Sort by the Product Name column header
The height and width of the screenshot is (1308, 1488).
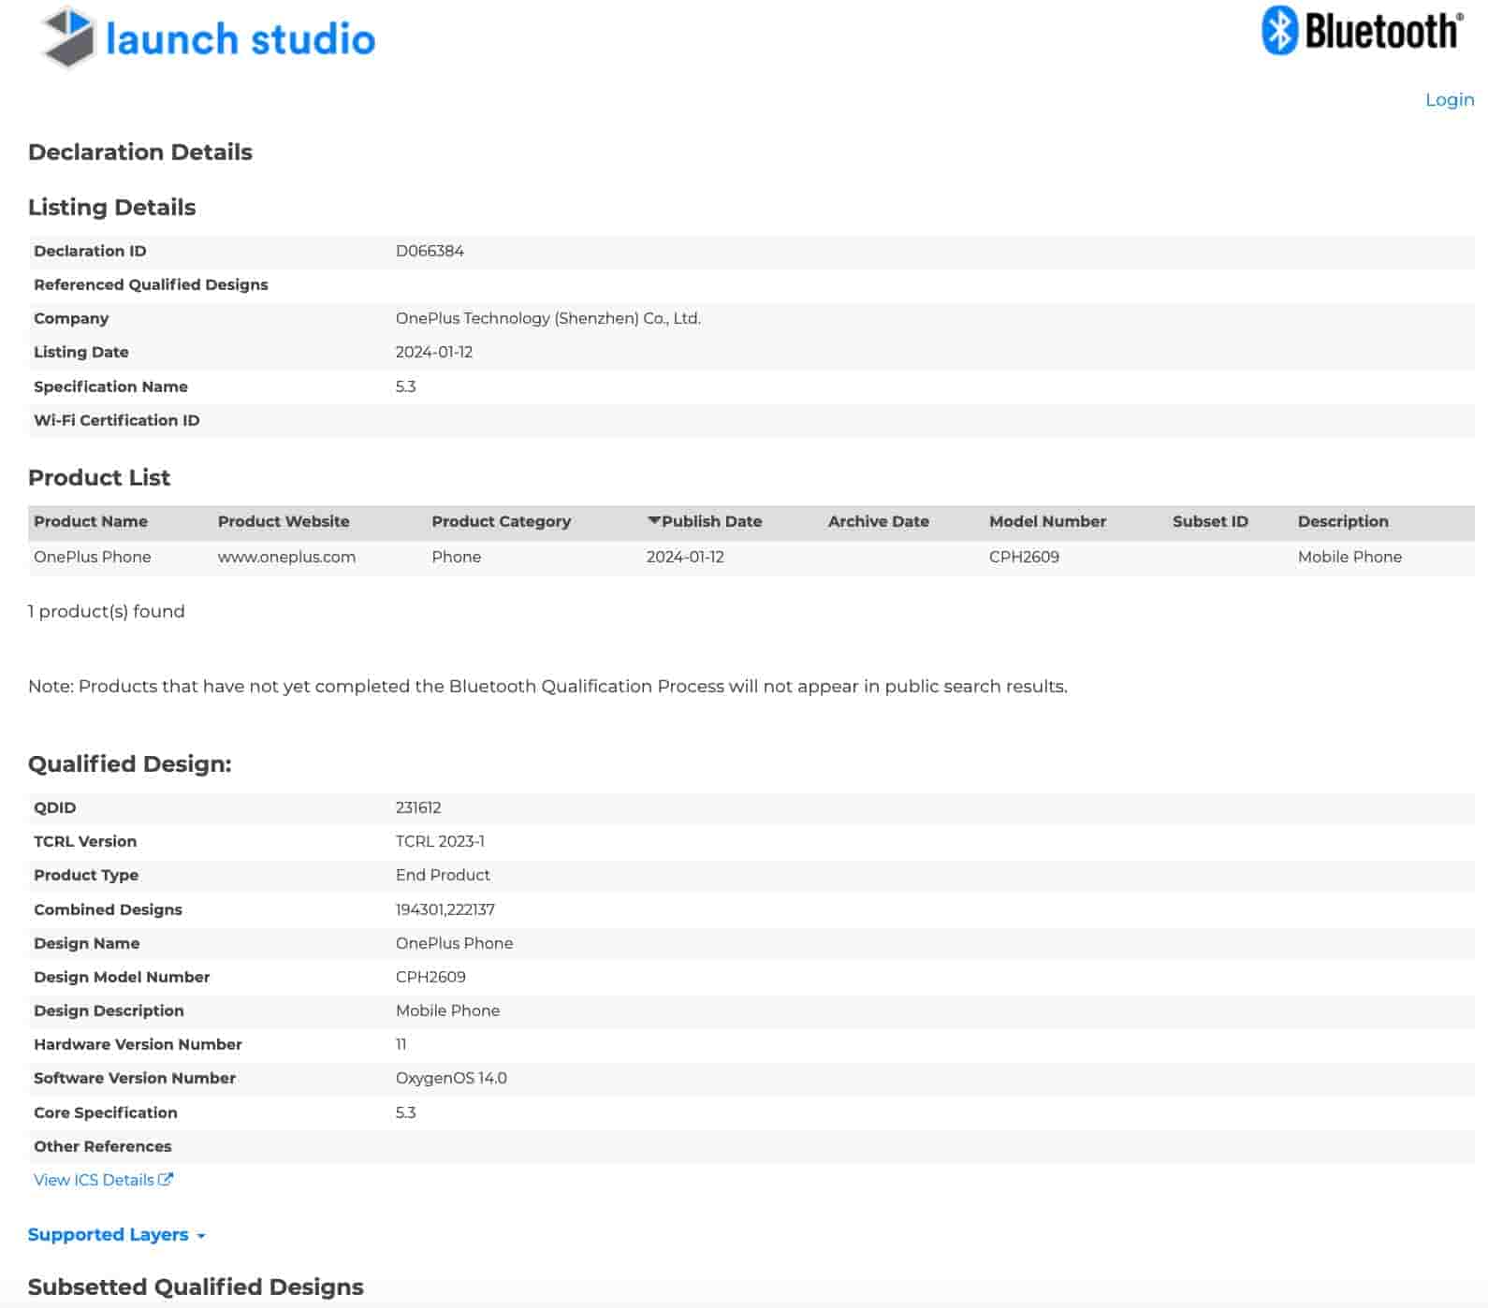pos(91,521)
